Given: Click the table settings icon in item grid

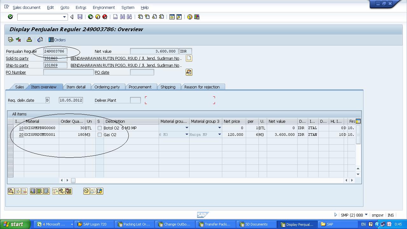Looking at the screenshot, I should (358, 121).
